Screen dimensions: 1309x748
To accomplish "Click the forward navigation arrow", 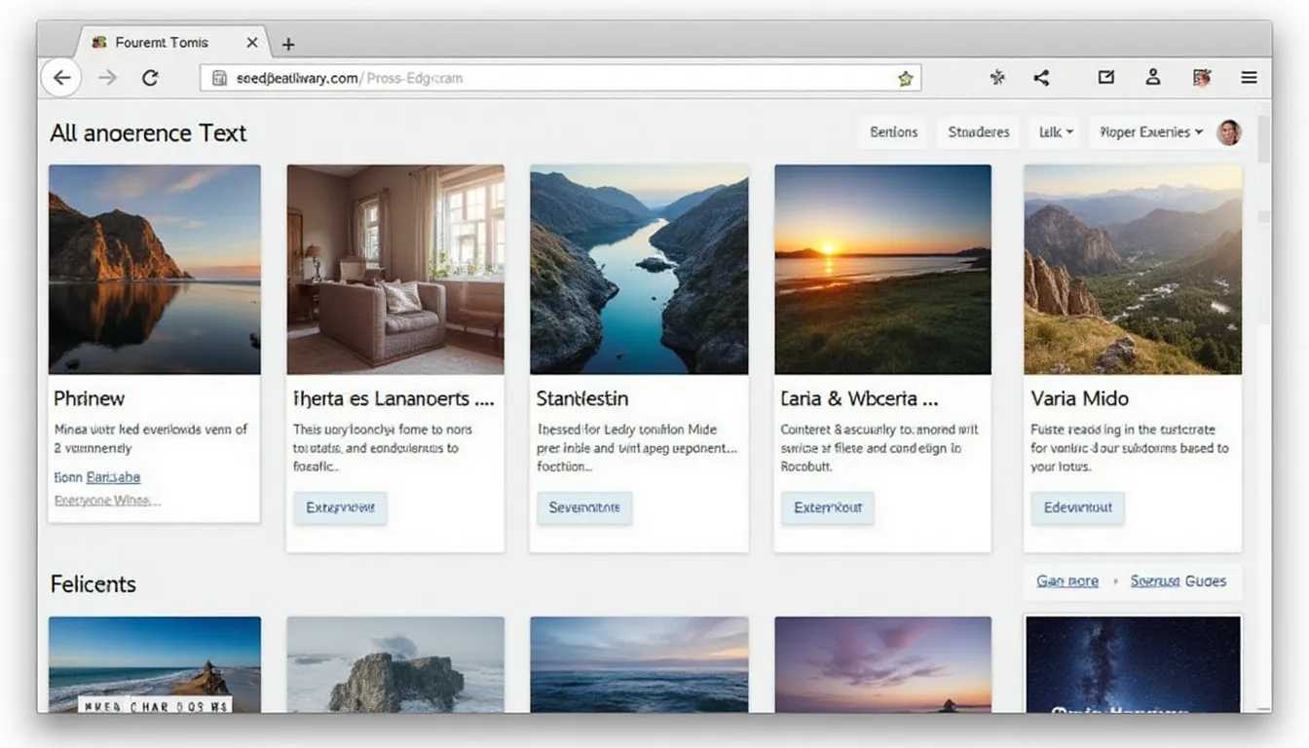I will [108, 78].
